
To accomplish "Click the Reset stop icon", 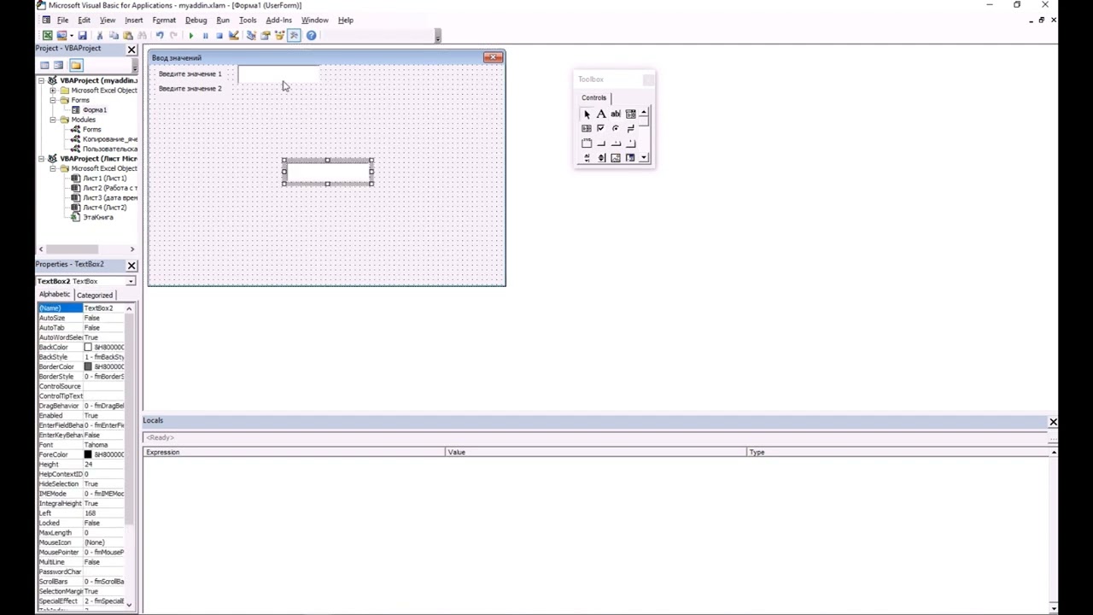I will (x=219, y=36).
